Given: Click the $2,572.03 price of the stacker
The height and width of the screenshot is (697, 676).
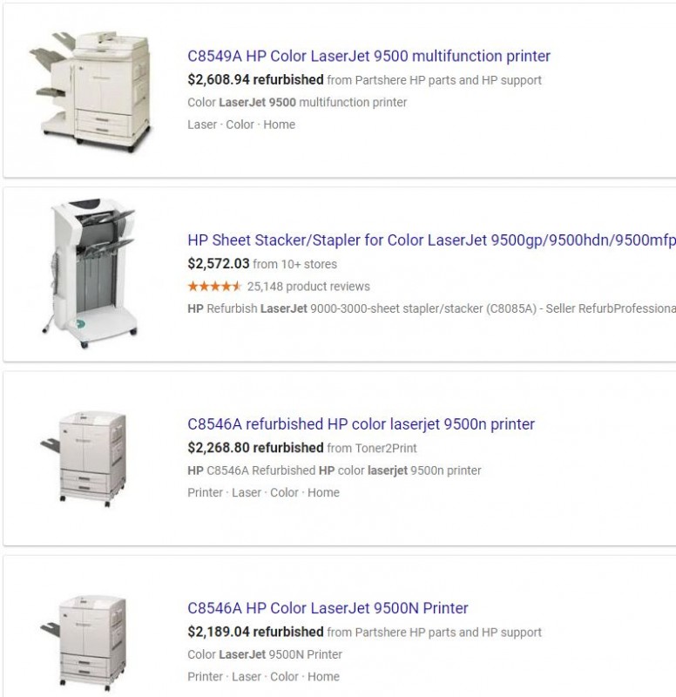Looking at the screenshot, I should point(219,264).
